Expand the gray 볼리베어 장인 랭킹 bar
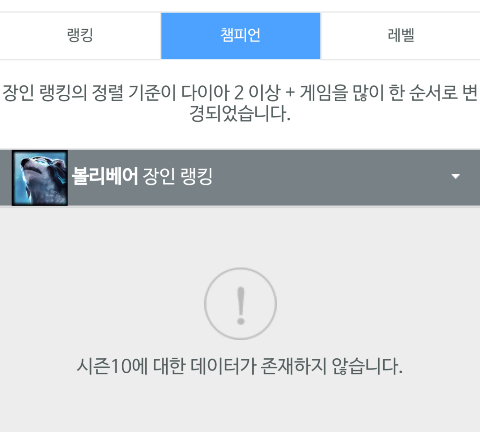The height and width of the screenshot is (432, 480). point(240,178)
